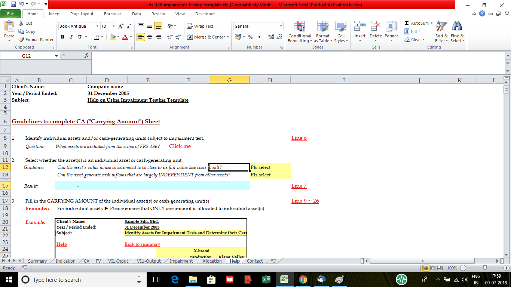Click the zoom slider handle
511x287 pixels.
[x=485, y=268]
